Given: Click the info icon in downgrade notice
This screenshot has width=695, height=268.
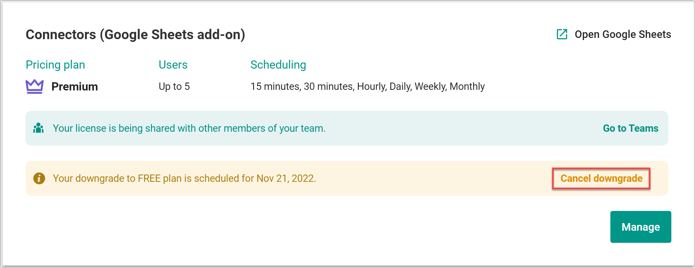Looking at the screenshot, I should tap(39, 178).
